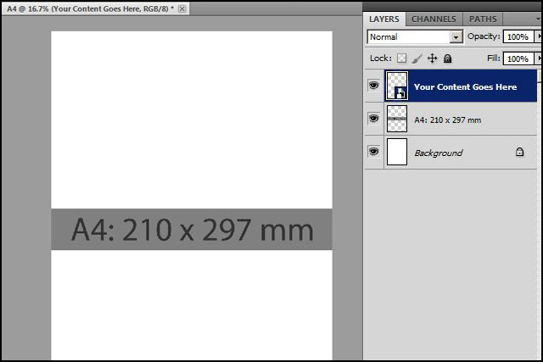Image resolution: width=543 pixels, height=362 pixels.
Task: Open the blend mode Normal dropdown
Action: click(x=456, y=37)
